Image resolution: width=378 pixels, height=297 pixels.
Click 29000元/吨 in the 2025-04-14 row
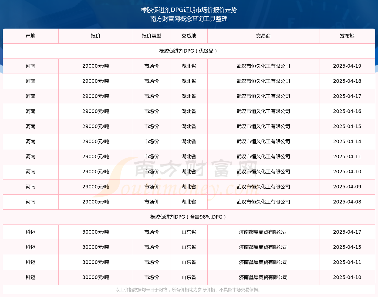(96, 141)
